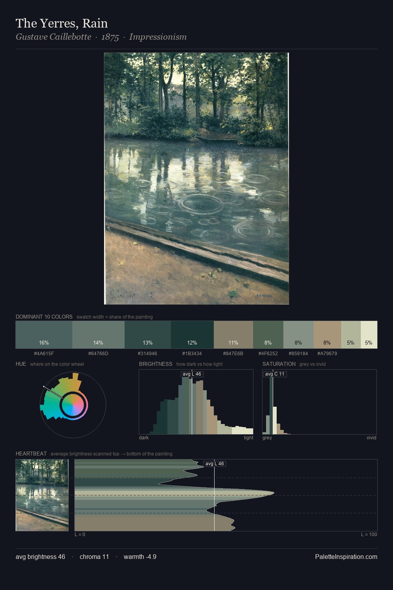Click the 'Impressionism' style label
The width and height of the screenshot is (393, 590).
[x=158, y=37]
